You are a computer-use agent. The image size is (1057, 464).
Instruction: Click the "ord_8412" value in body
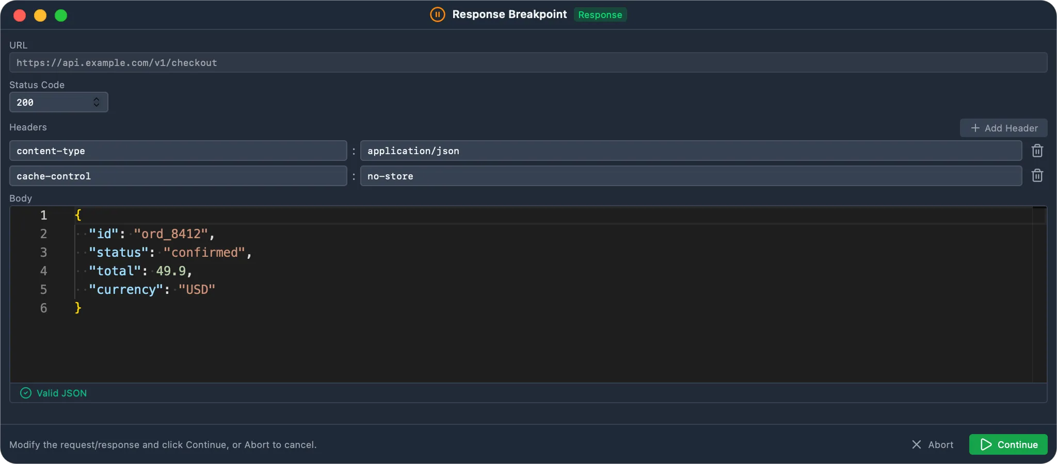(171, 234)
